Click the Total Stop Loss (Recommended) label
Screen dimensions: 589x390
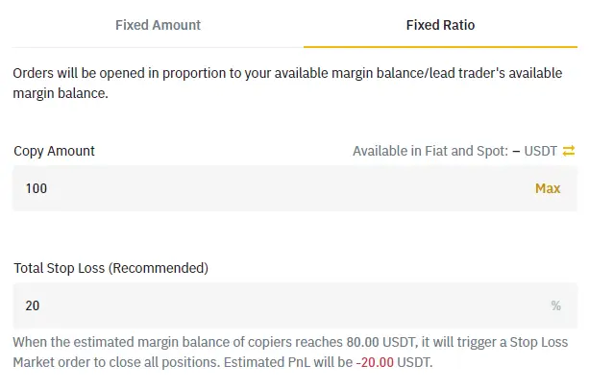click(110, 268)
